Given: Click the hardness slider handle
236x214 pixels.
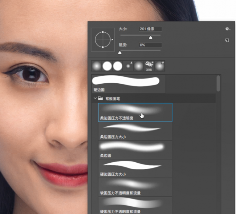Looking at the screenshot, I should click(120, 52).
